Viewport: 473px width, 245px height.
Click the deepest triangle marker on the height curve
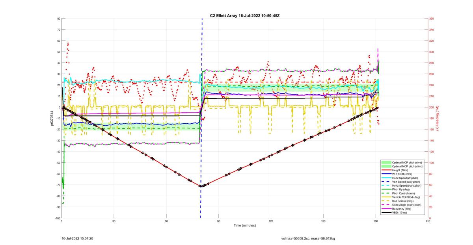201,186
